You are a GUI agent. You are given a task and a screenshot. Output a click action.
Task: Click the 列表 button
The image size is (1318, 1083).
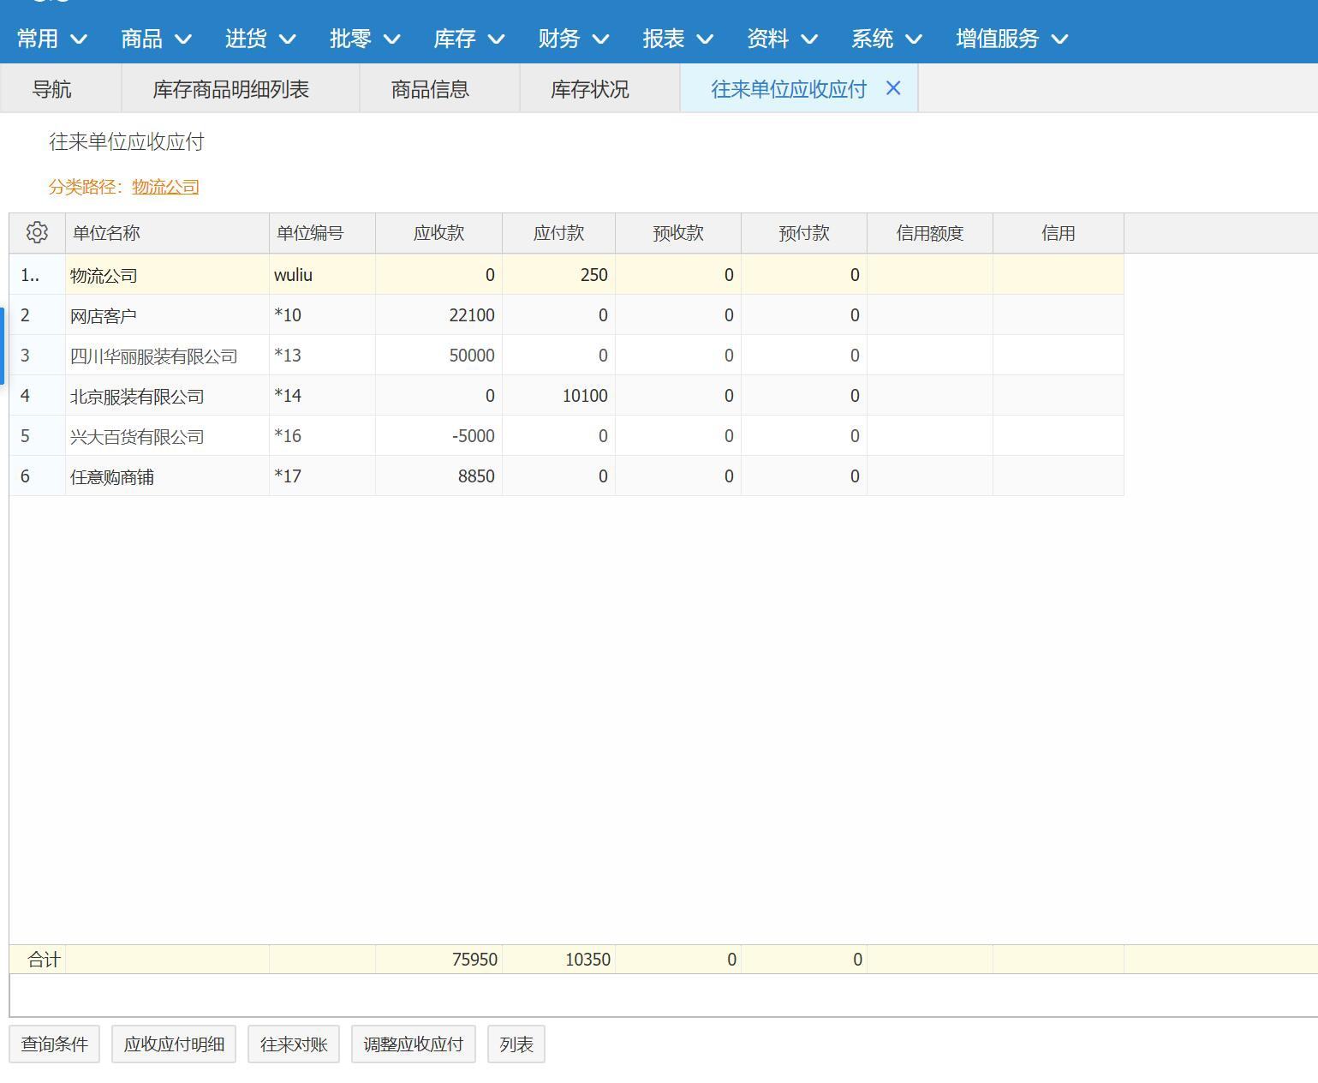pos(516,1044)
